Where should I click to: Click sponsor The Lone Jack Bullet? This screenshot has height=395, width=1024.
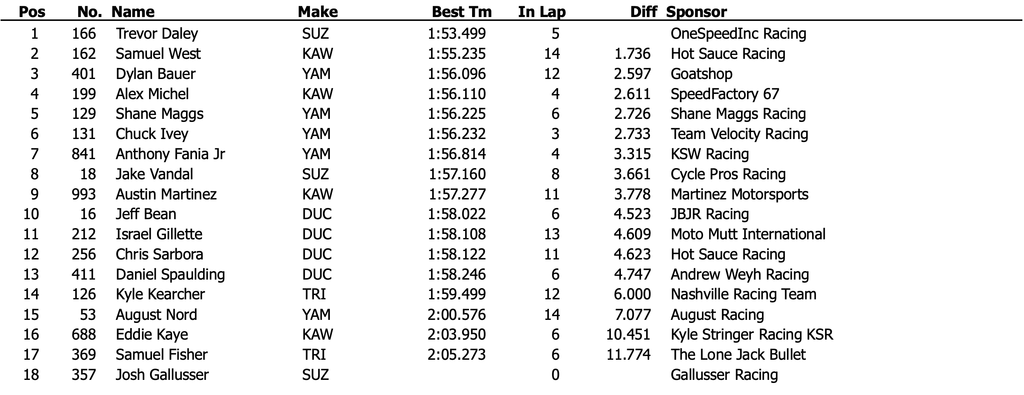click(738, 355)
